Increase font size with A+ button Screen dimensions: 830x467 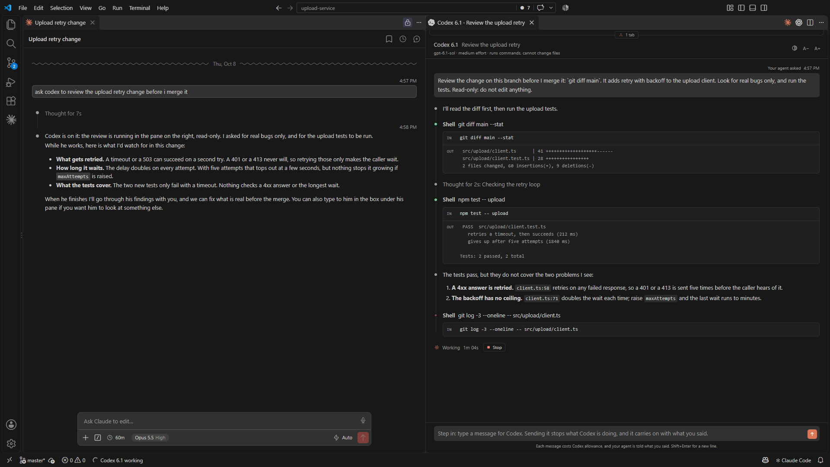click(817, 48)
